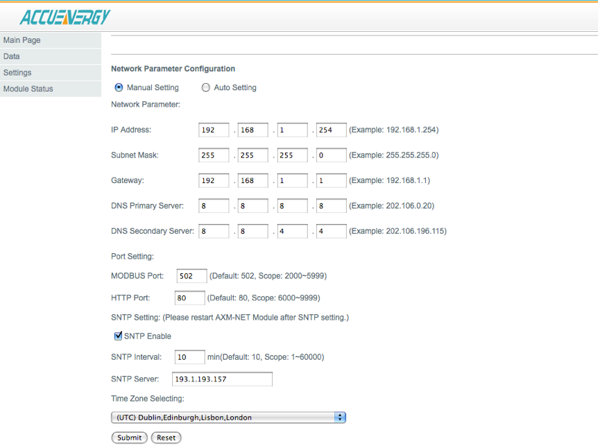Screen dimensions: 600x448
Task: Focus the HTTP Port input field
Action: (x=190, y=298)
